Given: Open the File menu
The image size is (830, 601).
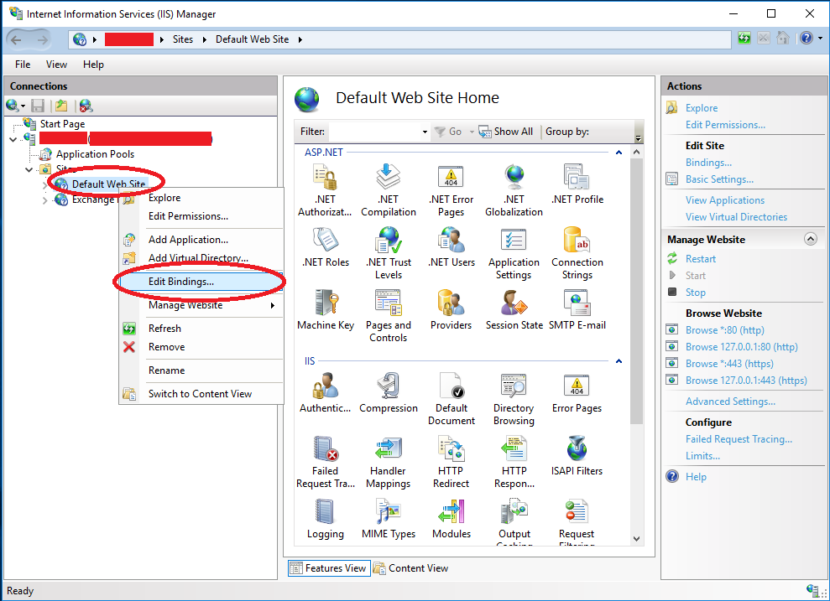Looking at the screenshot, I should coord(23,65).
